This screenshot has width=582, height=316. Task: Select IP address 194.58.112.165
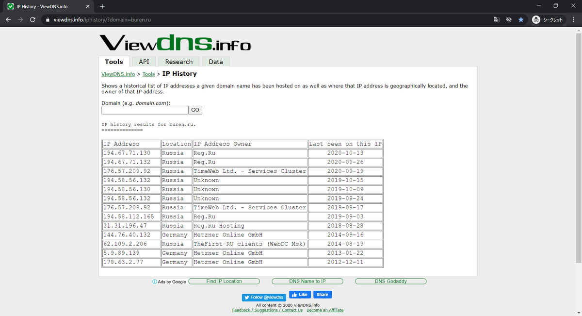(x=129, y=216)
